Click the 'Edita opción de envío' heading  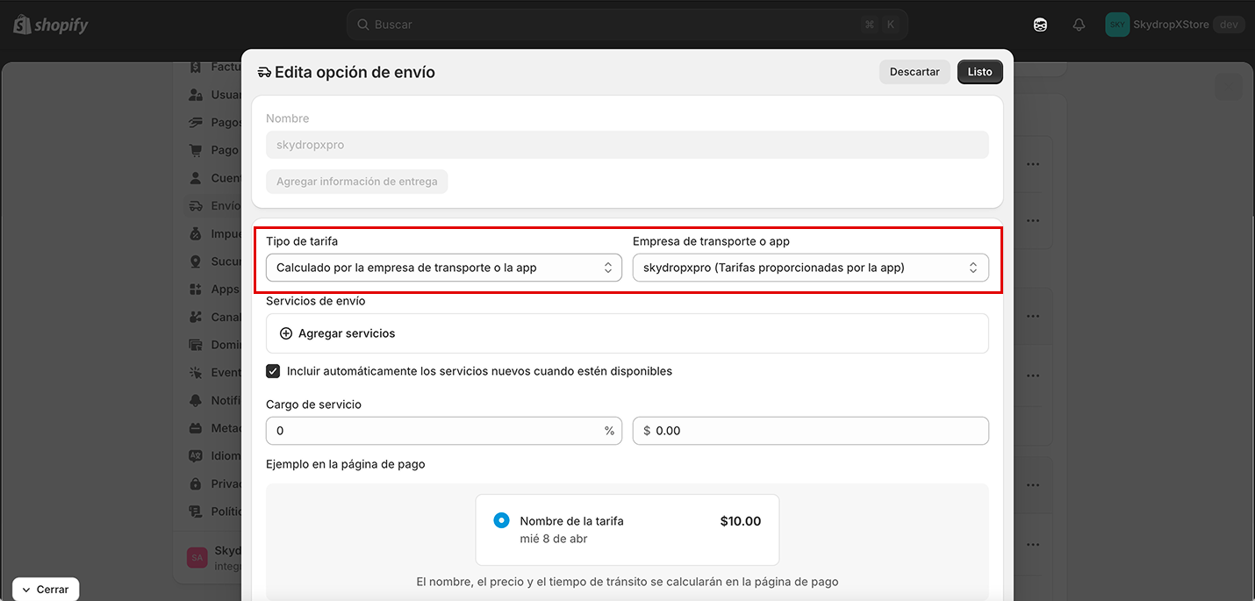point(355,72)
